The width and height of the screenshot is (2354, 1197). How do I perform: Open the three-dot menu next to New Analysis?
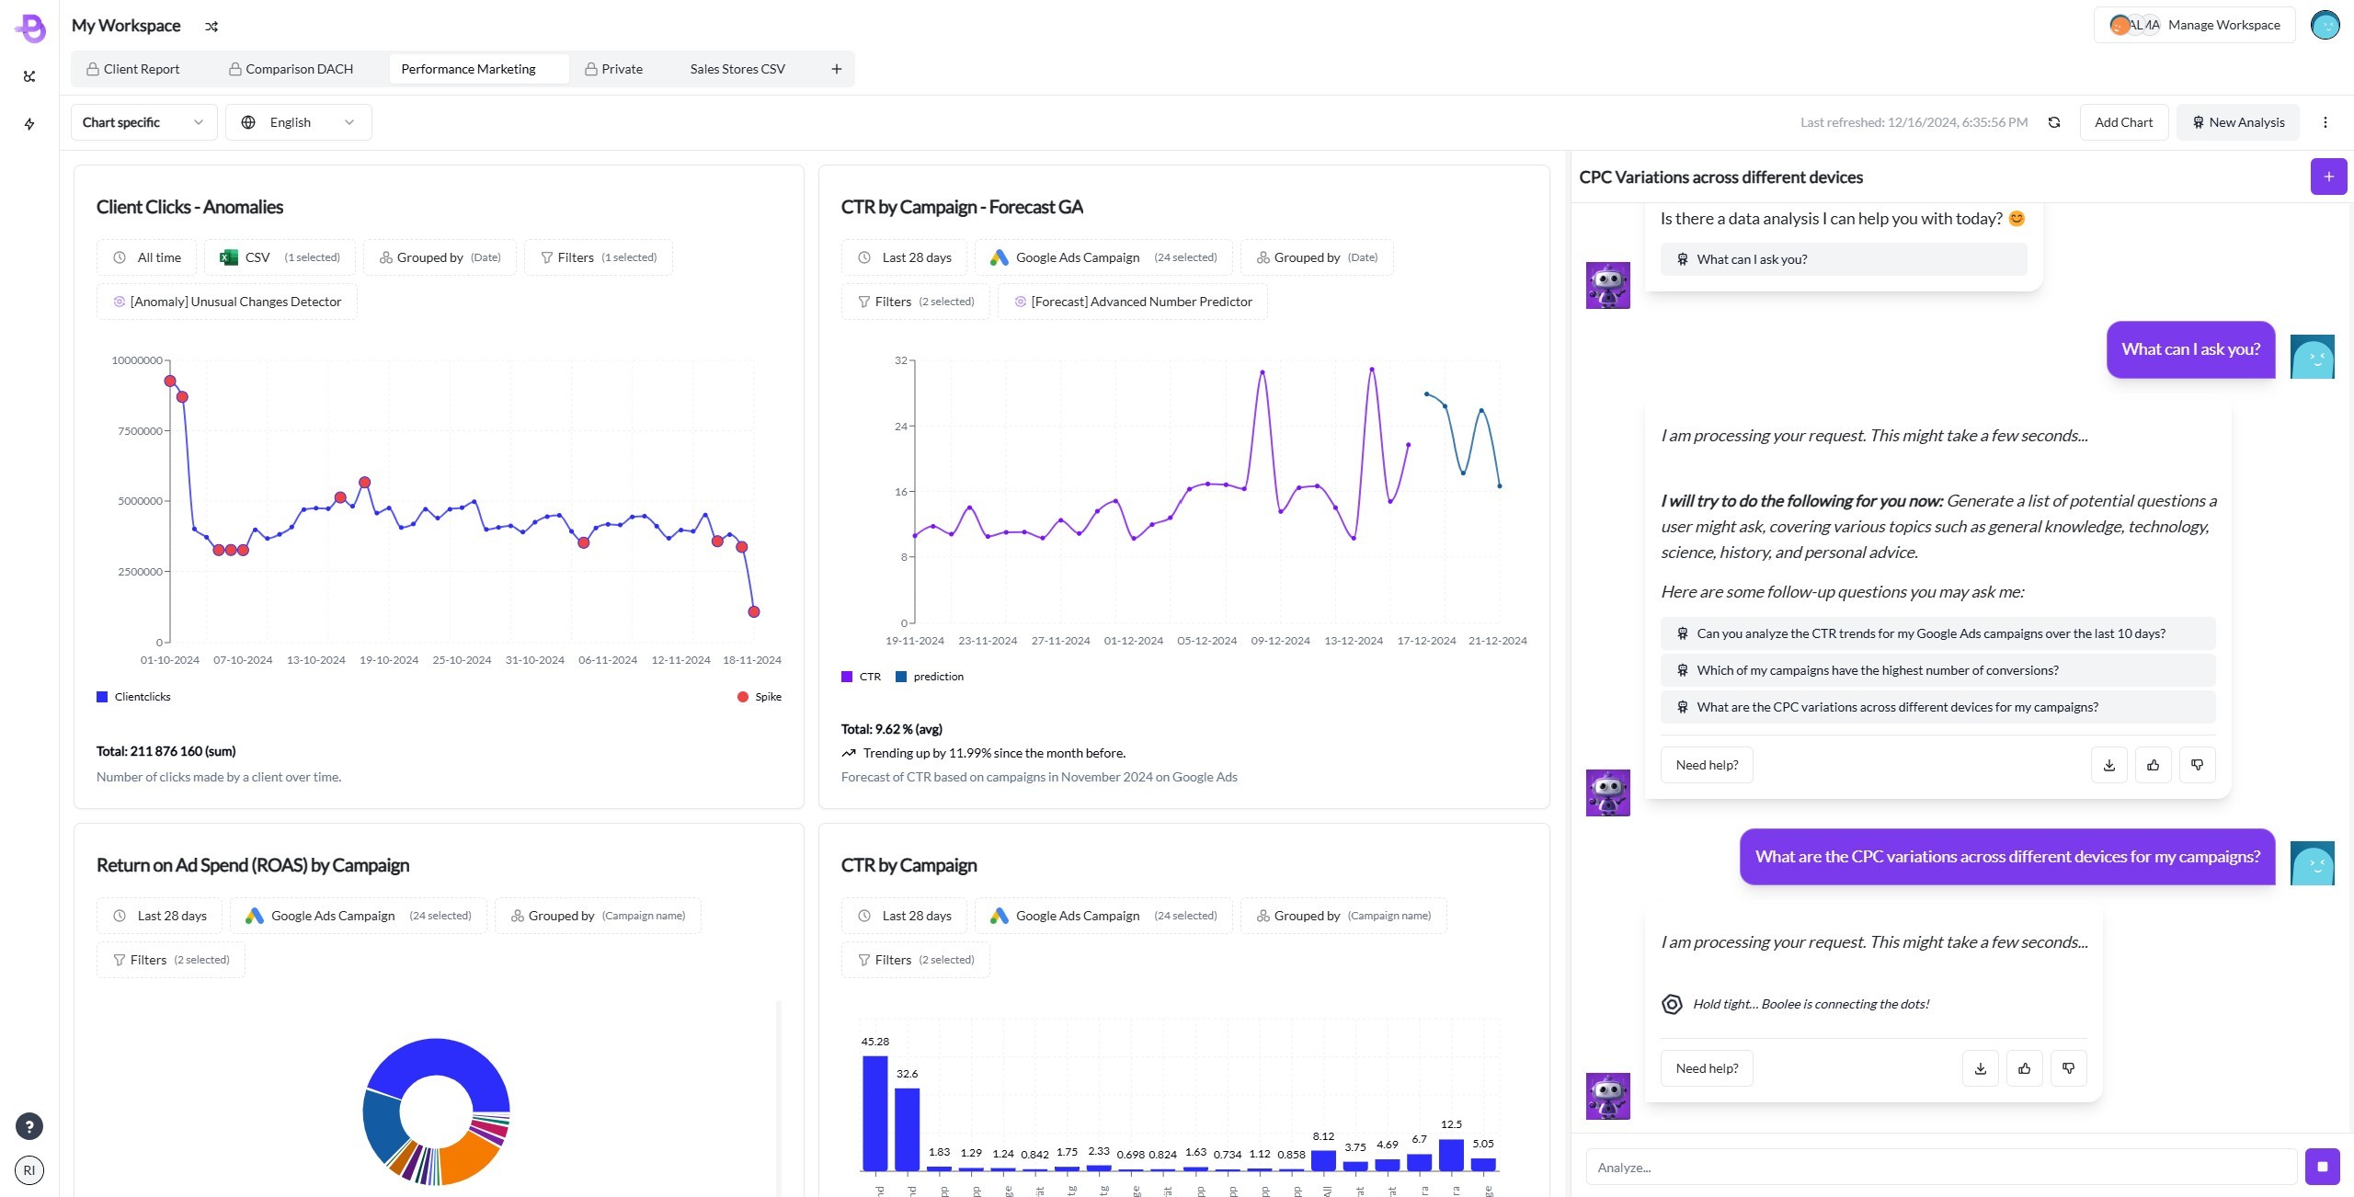click(2325, 121)
